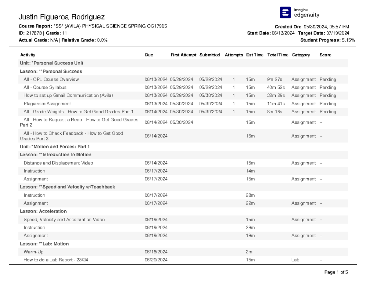Click the Score column header
366x283 pixels.
coord(325,55)
